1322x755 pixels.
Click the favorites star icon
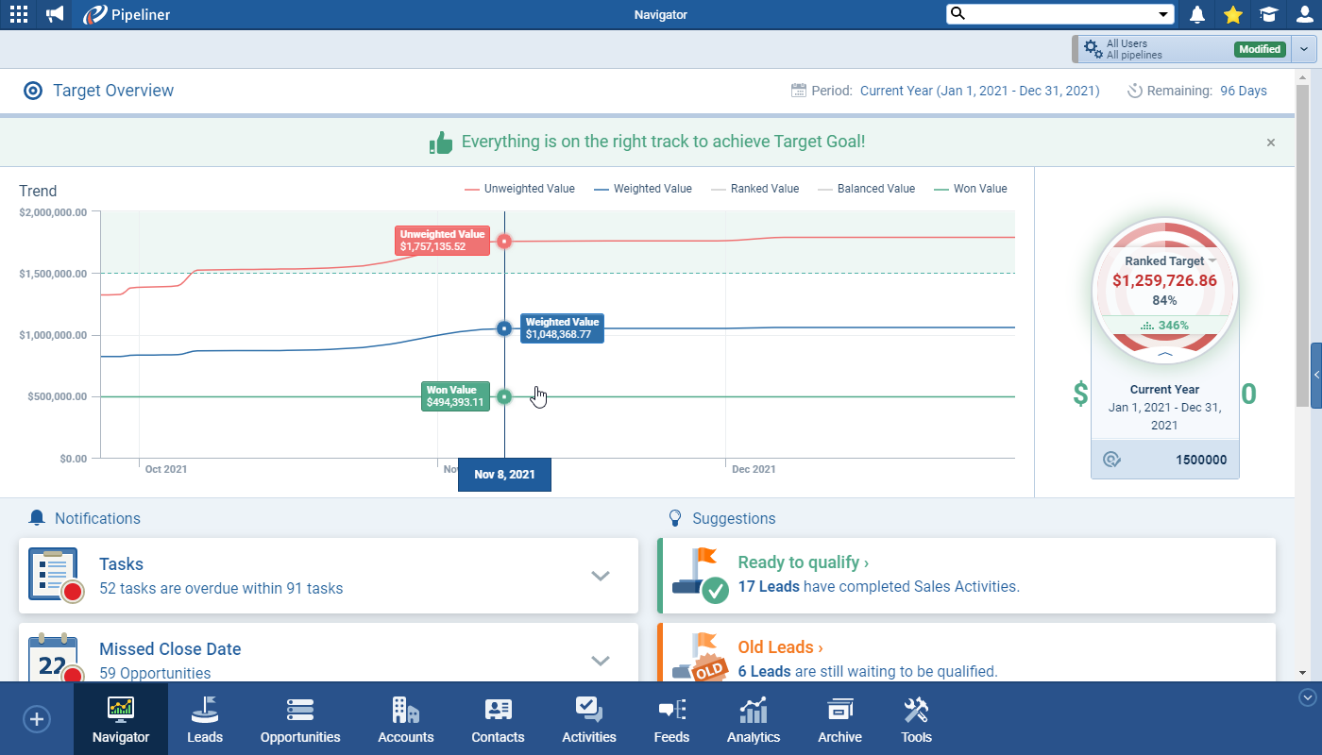click(1232, 14)
